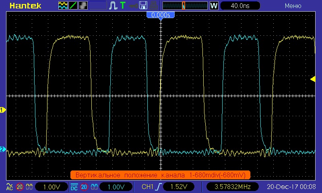The image size is (322, 193).
Task: Click the cyan channel 2 square wave icon
Action: pyautogui.click(x=94, y=187)
